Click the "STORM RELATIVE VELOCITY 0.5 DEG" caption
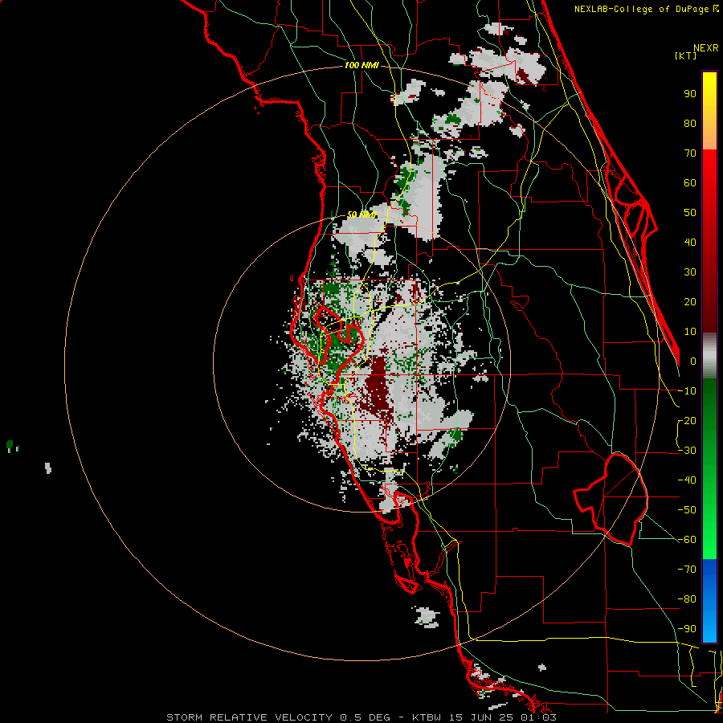Image resolution: width=723 pixels, height=723 pixels. [x=278, y=717]
